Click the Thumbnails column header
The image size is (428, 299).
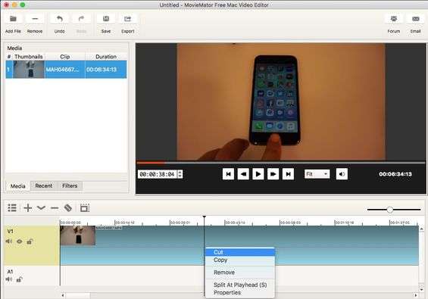(x=28, y=57)
